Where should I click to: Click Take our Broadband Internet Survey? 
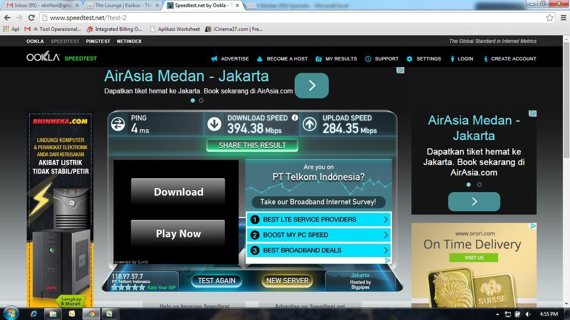pos(318,202)
